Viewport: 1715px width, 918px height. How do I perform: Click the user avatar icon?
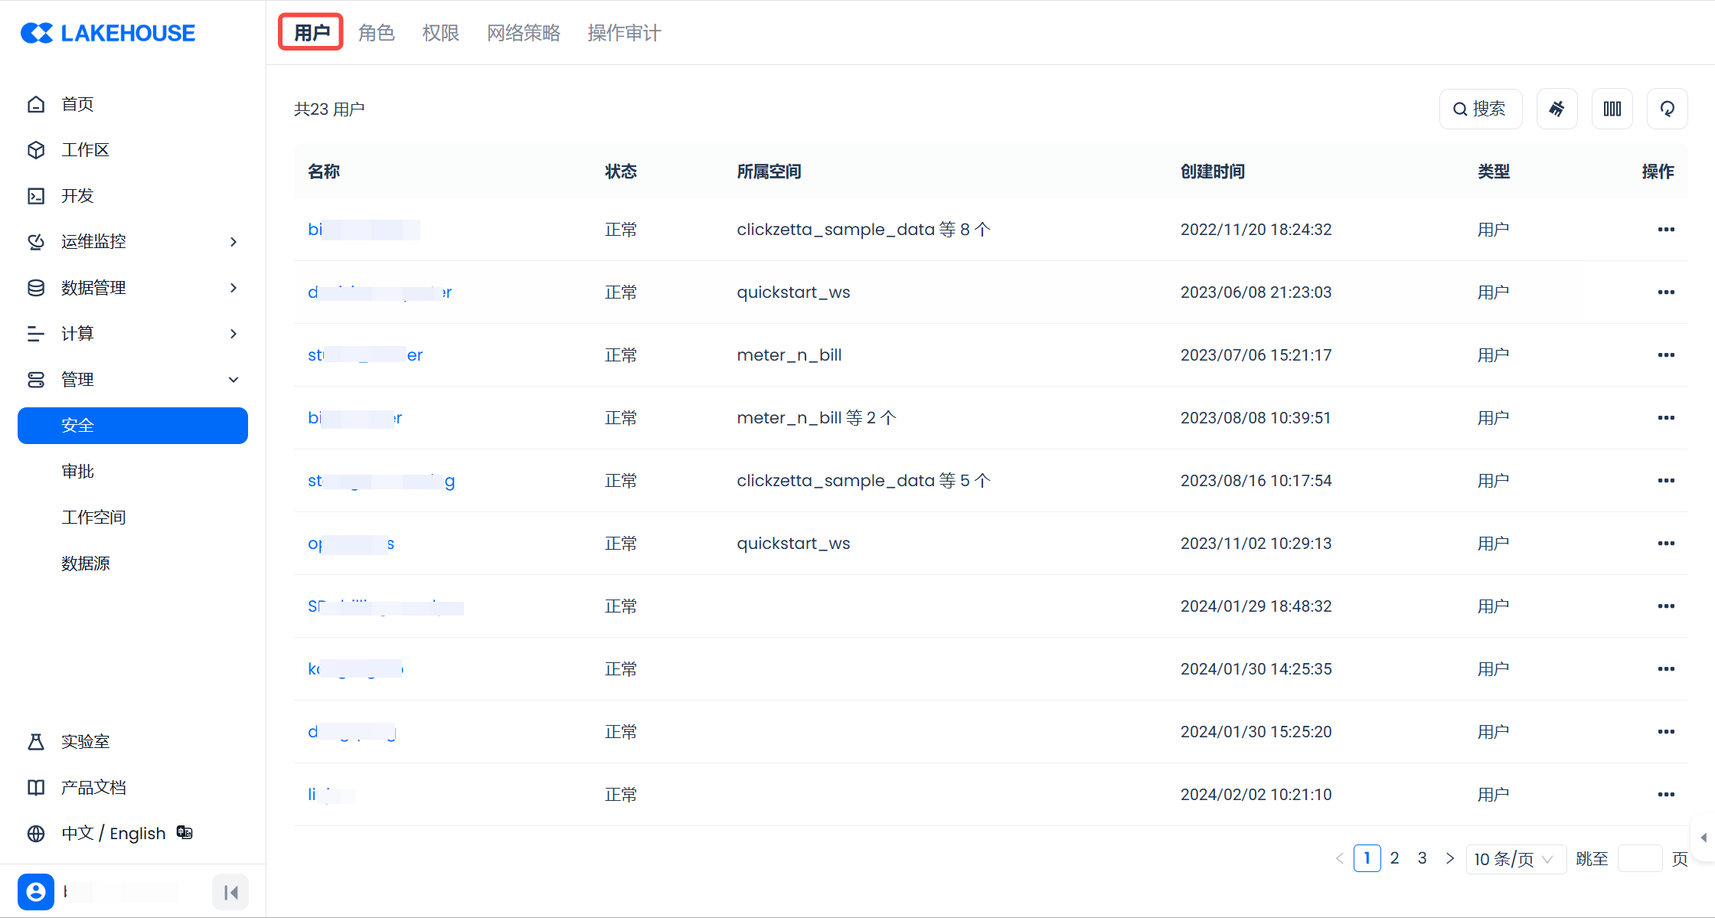coord(36,892)
